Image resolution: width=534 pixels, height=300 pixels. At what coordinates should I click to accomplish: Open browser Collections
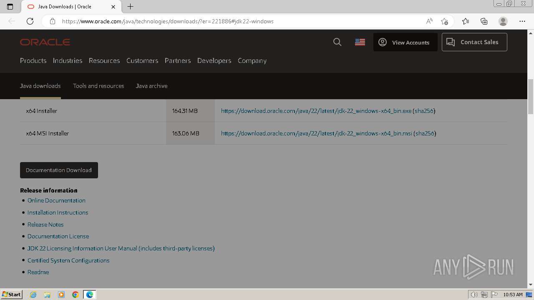[484, 21]
